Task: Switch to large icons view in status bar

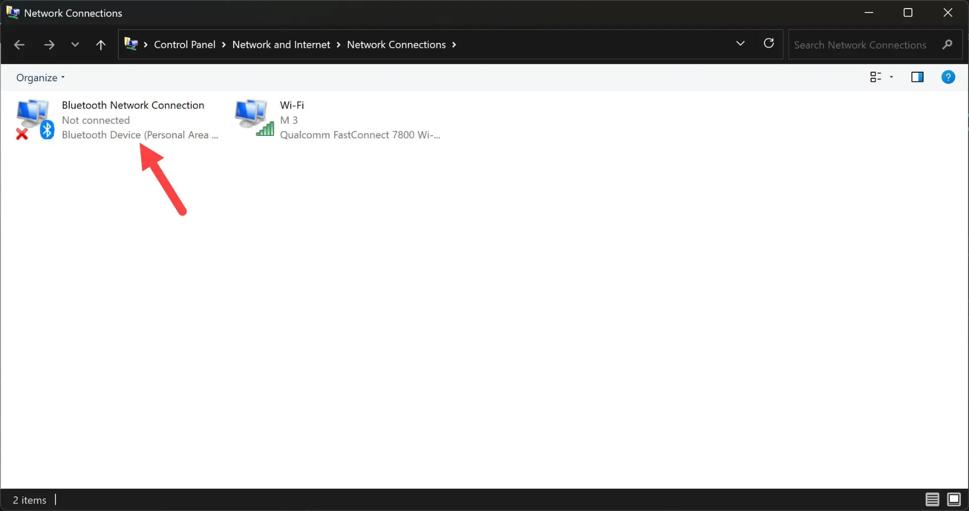Action: click(x=954, y=500)
